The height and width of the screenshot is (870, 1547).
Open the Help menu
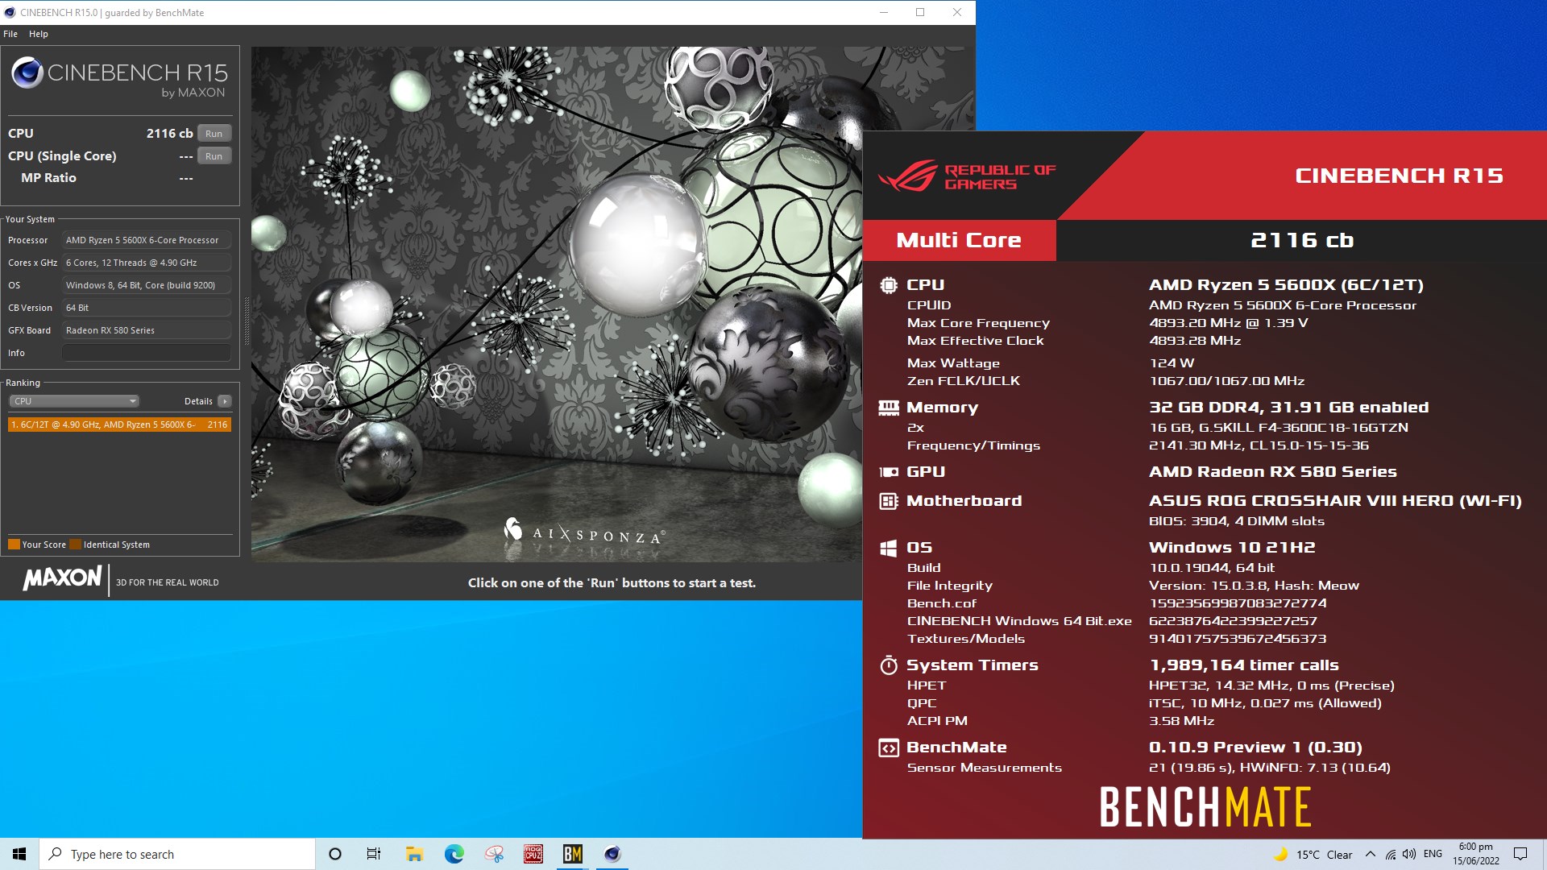tap(39, 34)
